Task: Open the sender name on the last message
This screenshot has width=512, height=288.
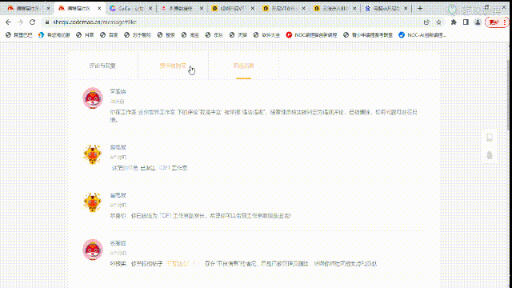Action: coord(118,243)
